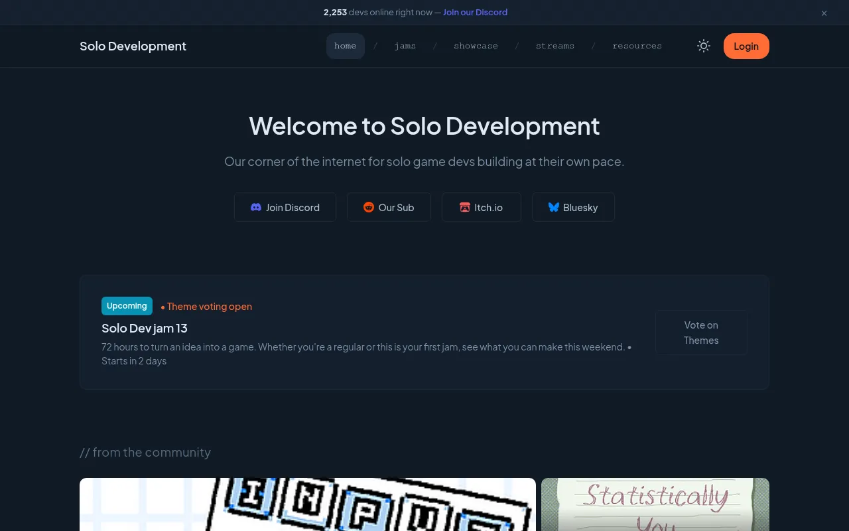The image size is (849, 531).
Task: Click the 2,253 devs online text
Action: coord(378,12)
